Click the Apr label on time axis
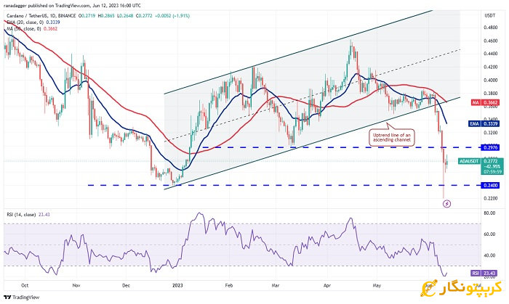509x304 pixels. point(327,286)
